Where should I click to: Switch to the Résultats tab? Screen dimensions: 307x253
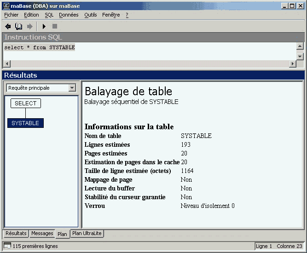(16, 234)
